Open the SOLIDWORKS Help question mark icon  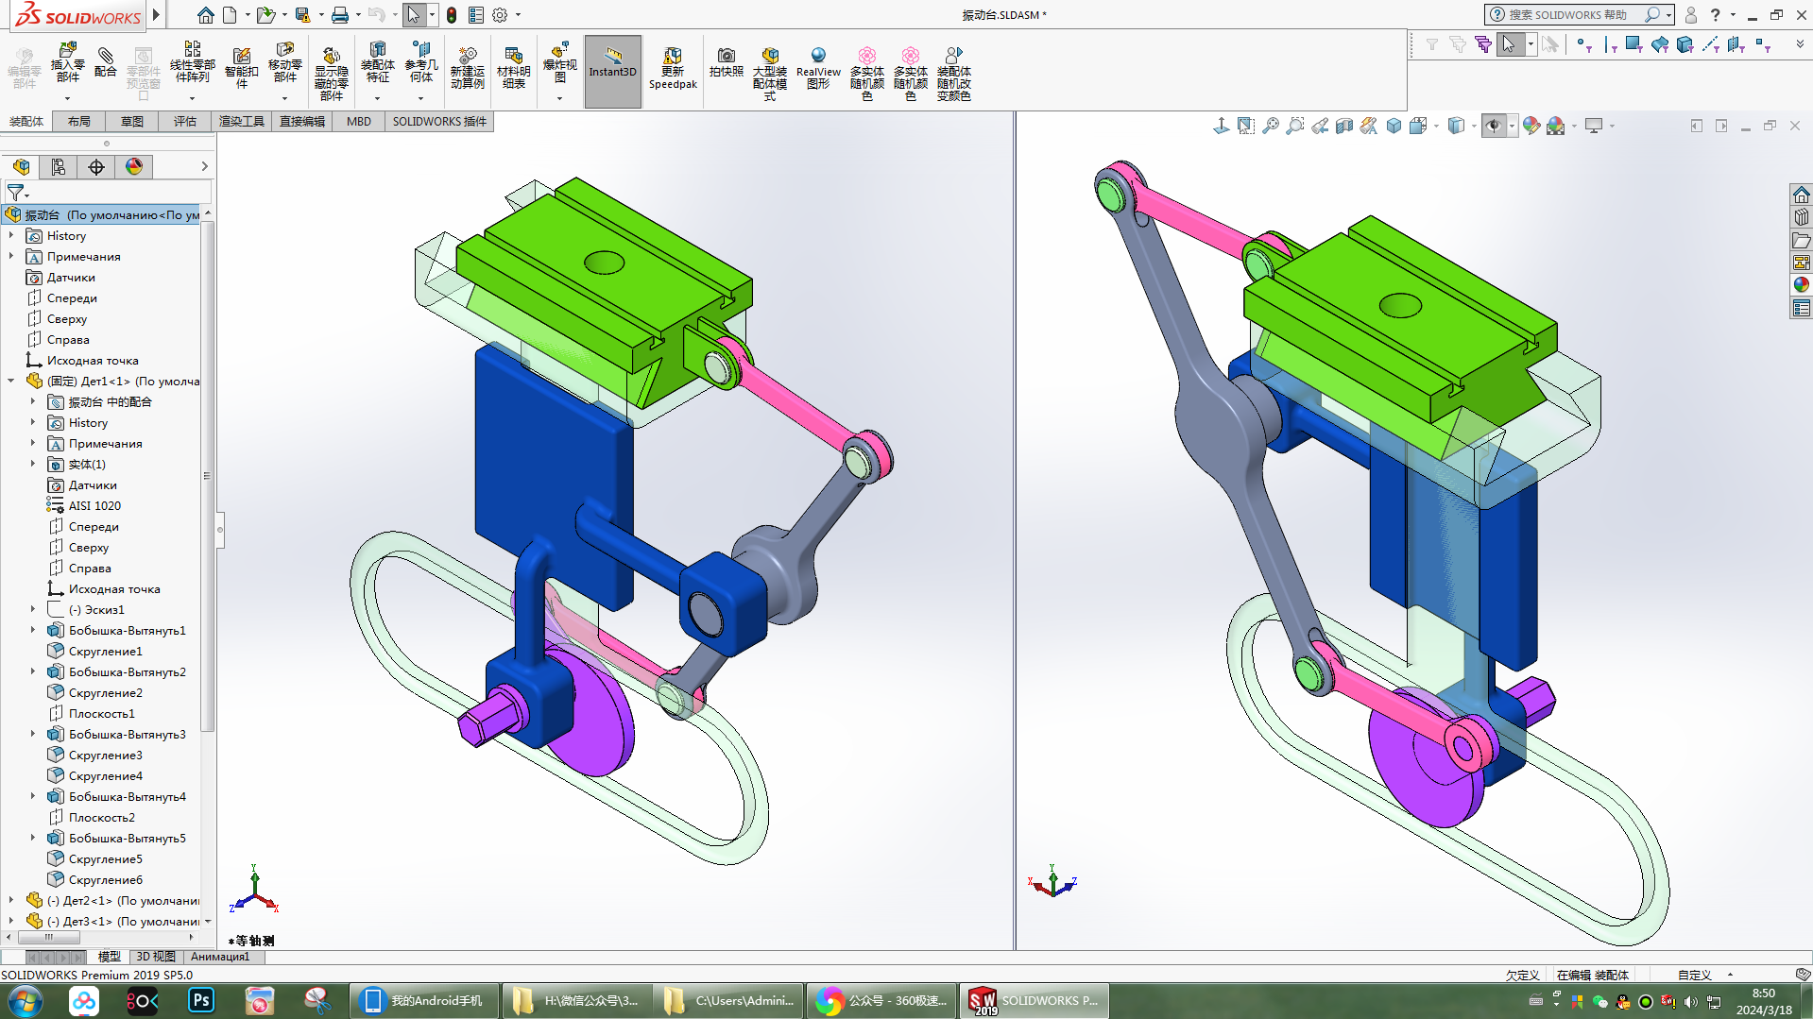(x=1716, y=15)
